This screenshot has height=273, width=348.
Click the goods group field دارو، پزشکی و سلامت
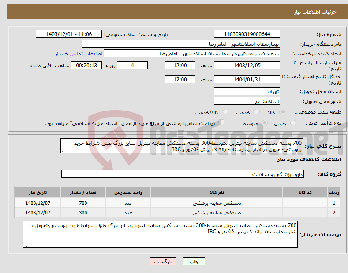pyautogui.click(x=183, y=174)
